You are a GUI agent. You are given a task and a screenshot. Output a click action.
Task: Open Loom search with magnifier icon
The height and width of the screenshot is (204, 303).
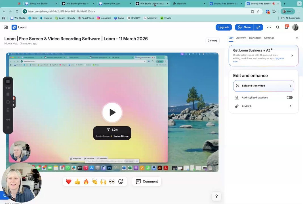(277, 27)
